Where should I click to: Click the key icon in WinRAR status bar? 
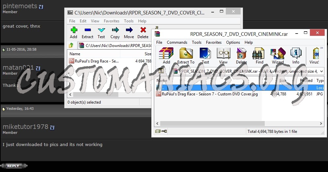click(164, 131)
